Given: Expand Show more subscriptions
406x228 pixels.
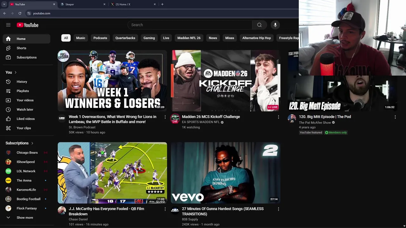Looking at the screenshot, I should [27, 218].
